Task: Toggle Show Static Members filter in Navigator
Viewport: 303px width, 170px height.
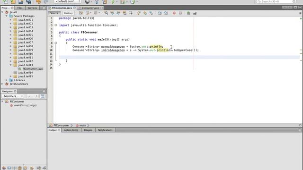Action: (x=14, y=168)
